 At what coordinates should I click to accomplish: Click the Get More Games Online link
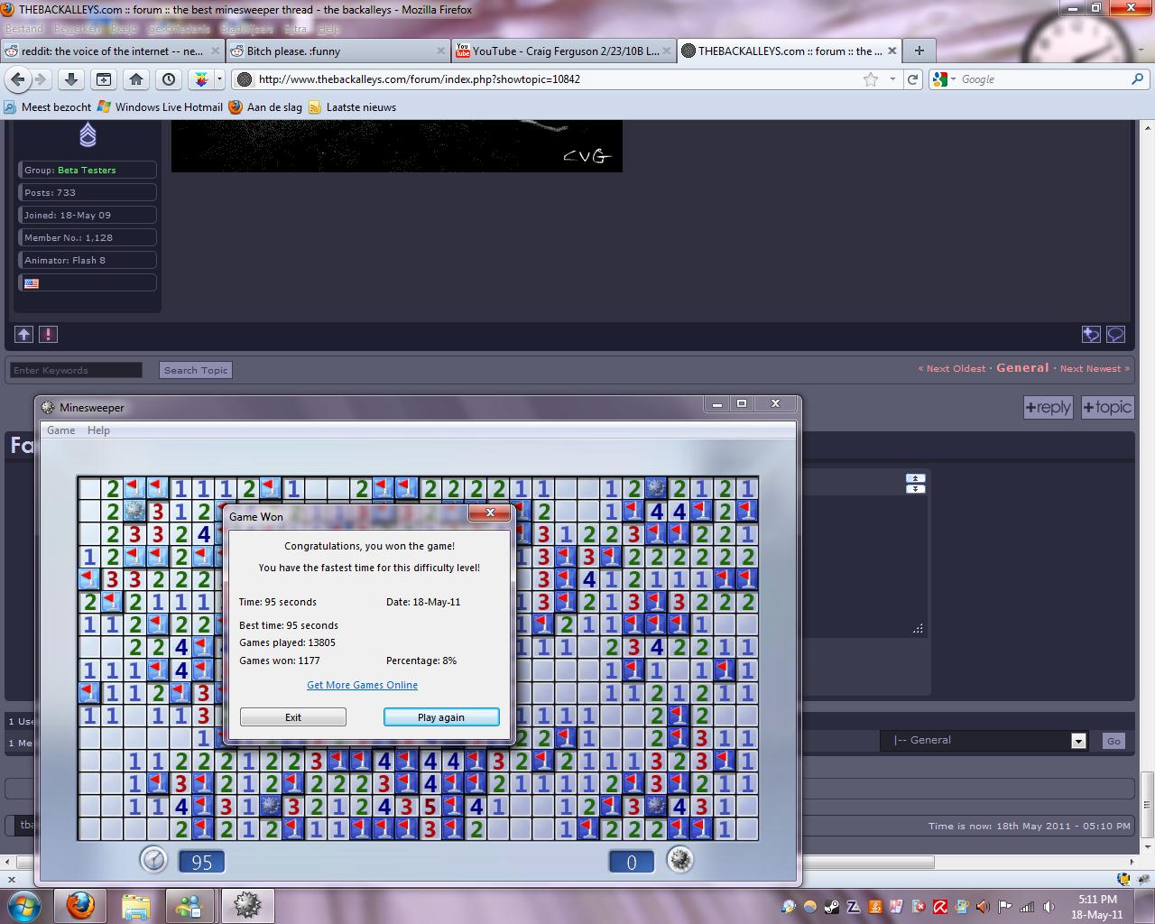pos(362,685)
